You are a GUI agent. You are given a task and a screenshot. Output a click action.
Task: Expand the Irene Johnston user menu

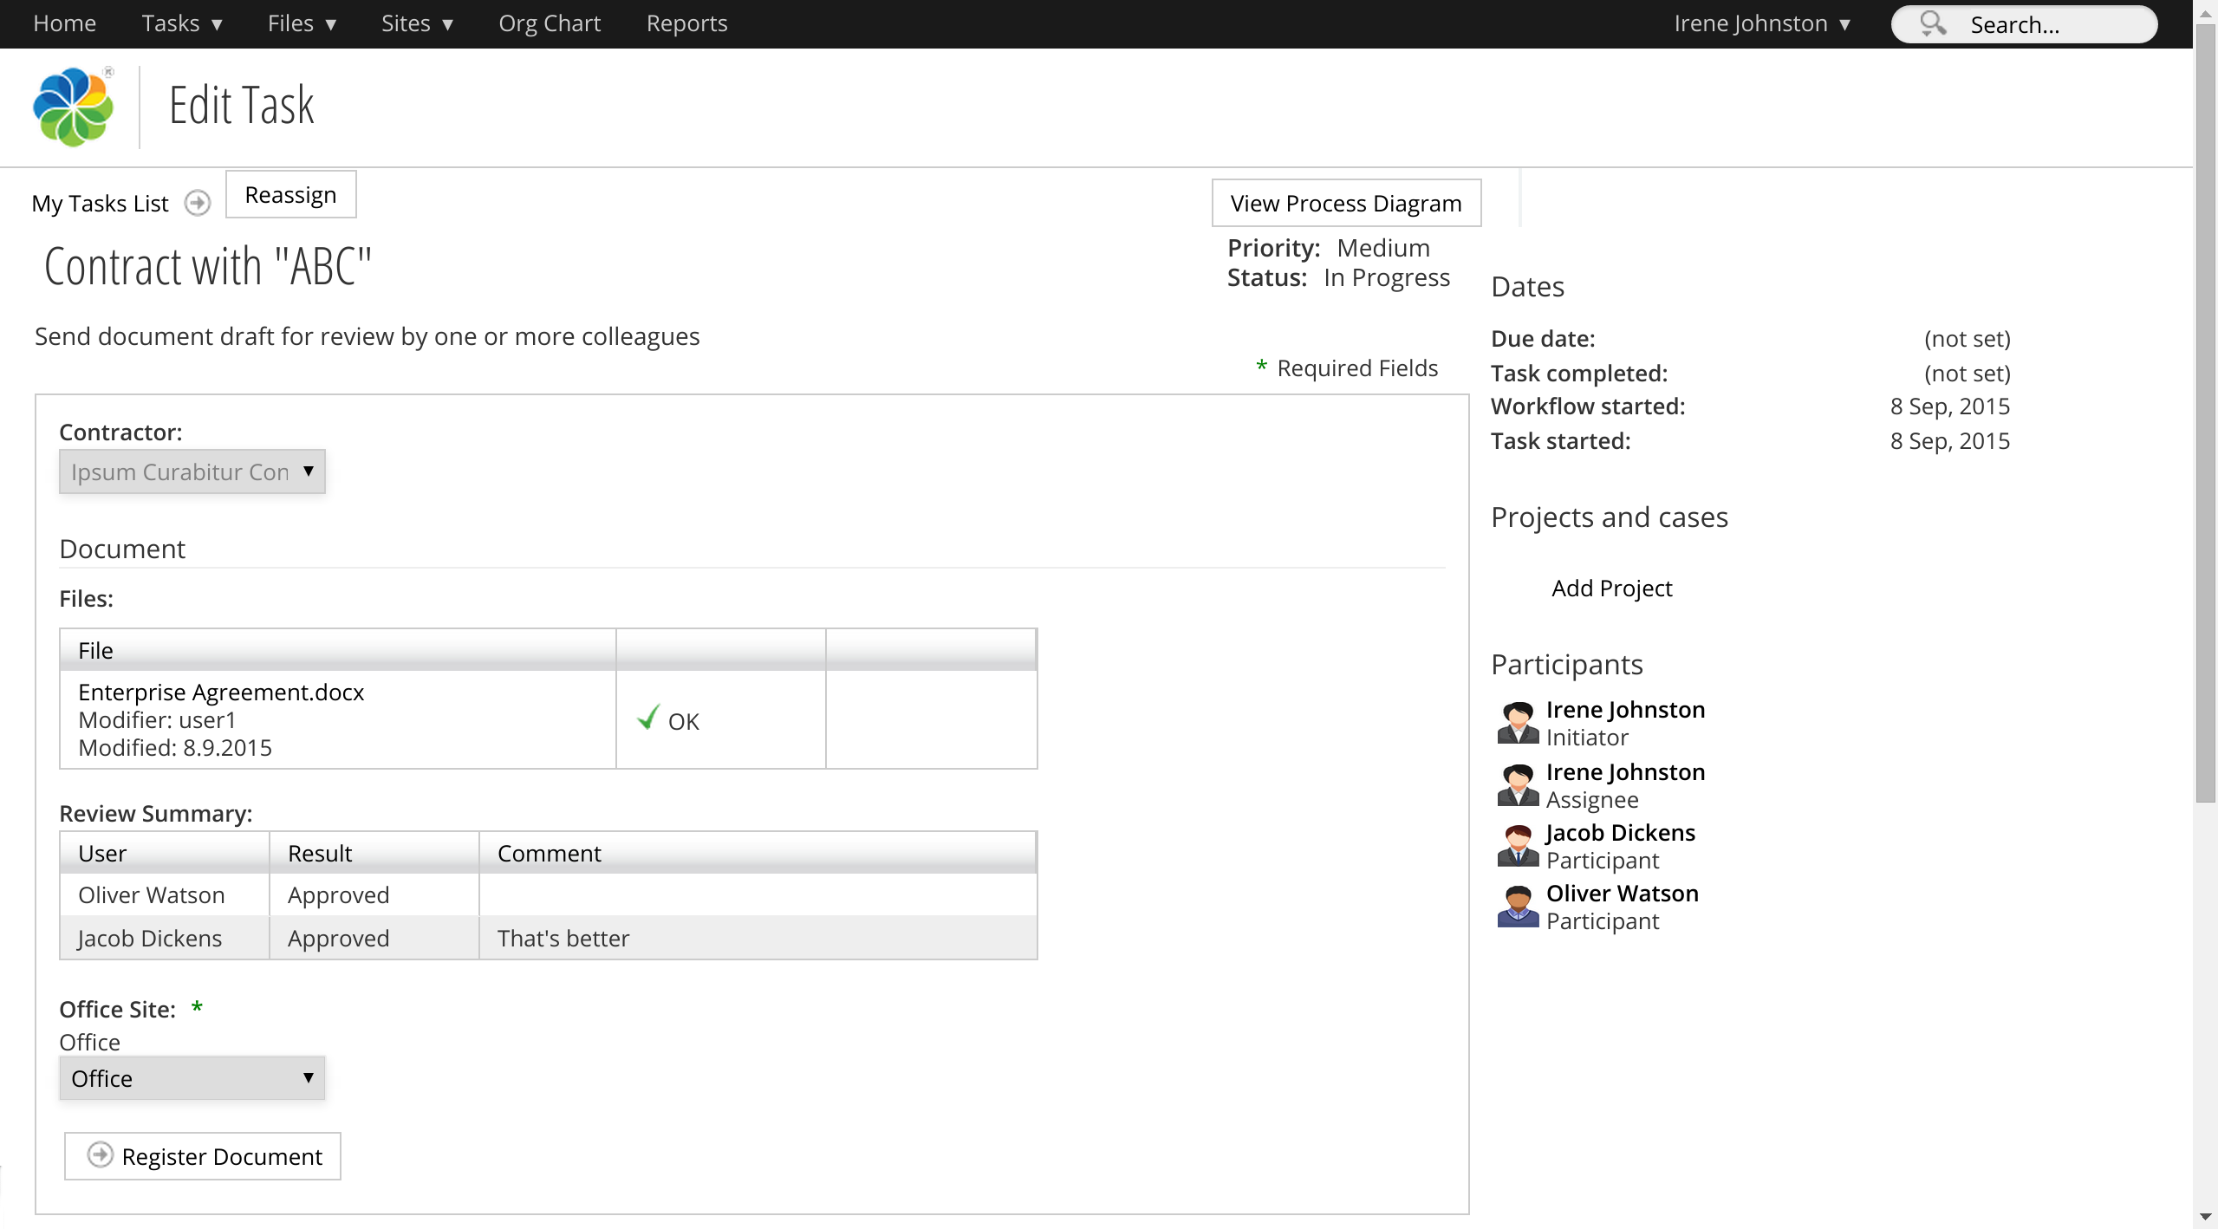tap(1761, 23)
